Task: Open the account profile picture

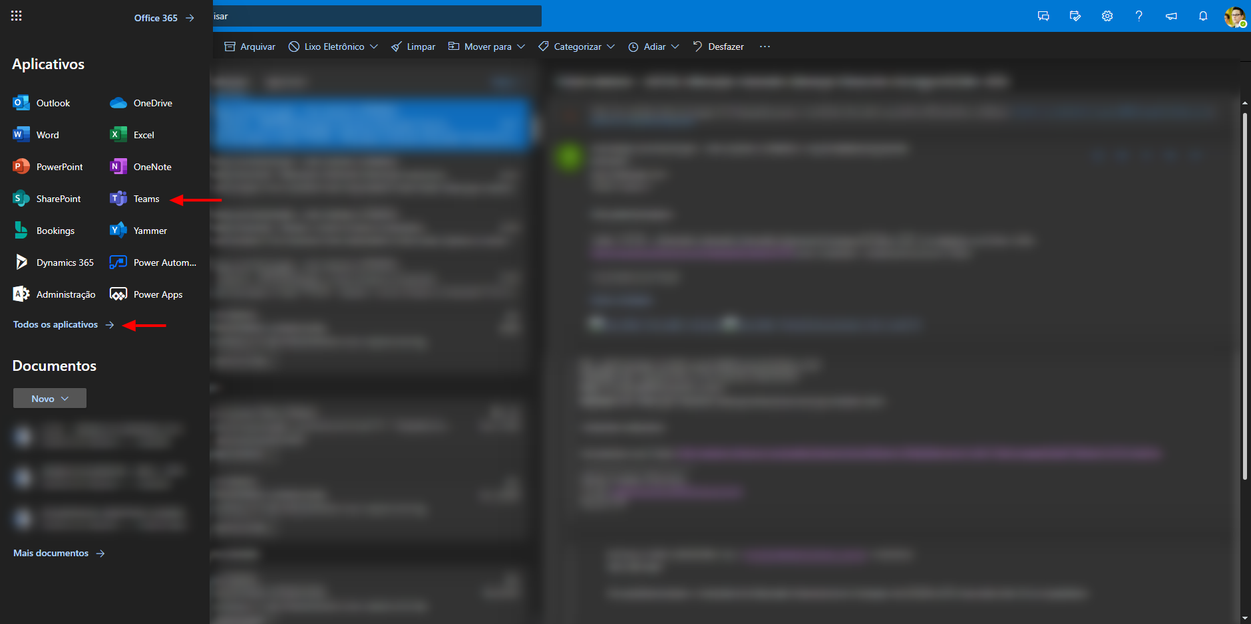Action: point(1235,17)
